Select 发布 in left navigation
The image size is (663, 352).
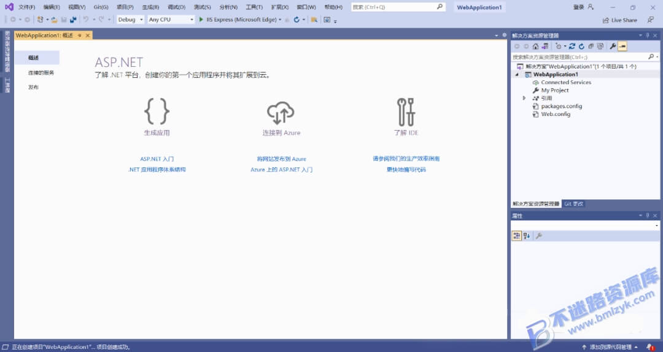click(33, 87)
